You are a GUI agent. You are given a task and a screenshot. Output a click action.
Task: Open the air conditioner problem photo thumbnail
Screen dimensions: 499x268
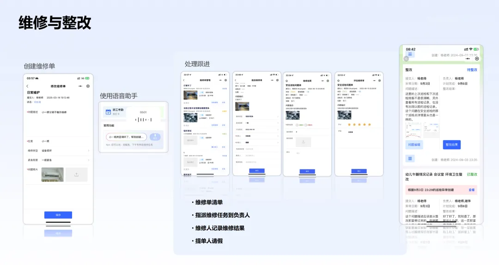53,175
